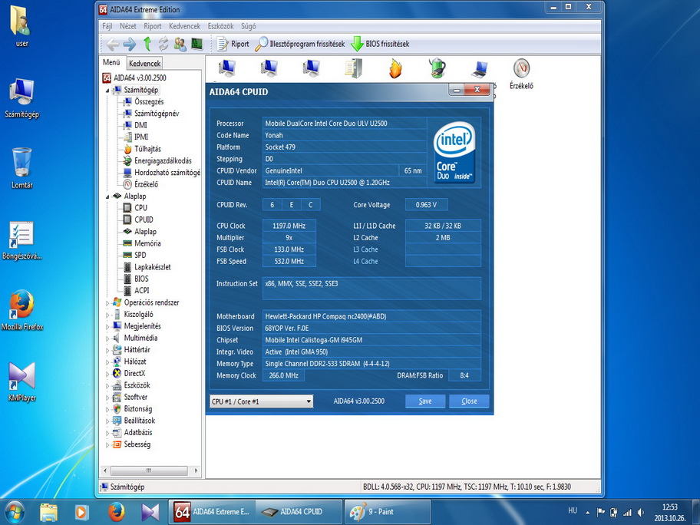
Task: Open the Kedvencek menu in menu bar
Action: [x=184, y=26]
